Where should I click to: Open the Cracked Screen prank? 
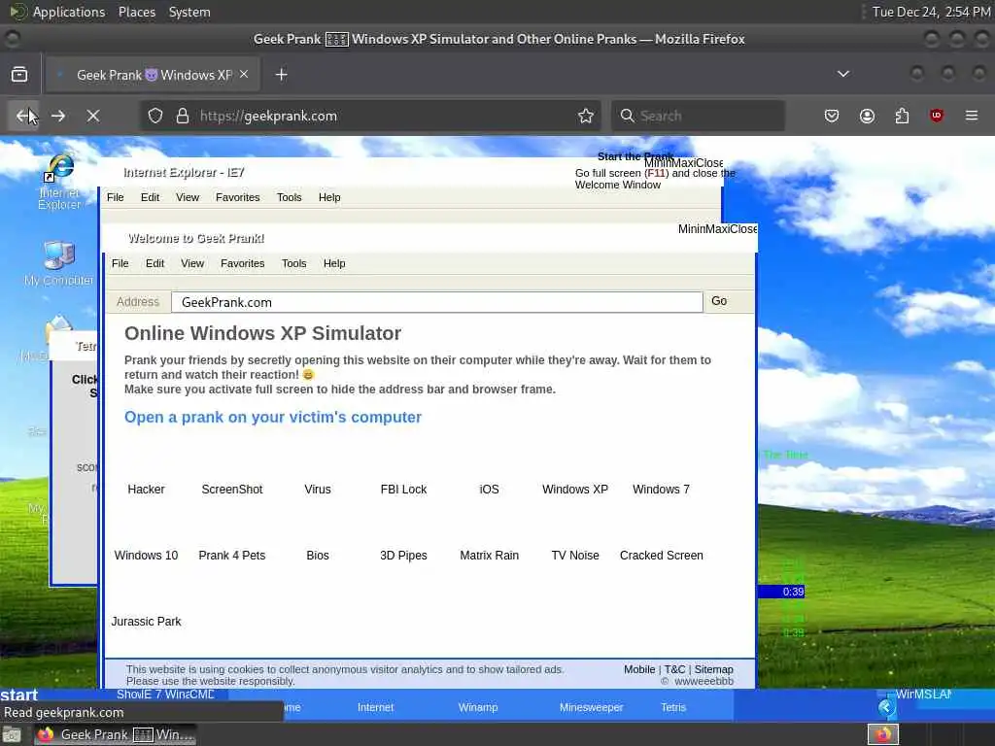[661, 555]
